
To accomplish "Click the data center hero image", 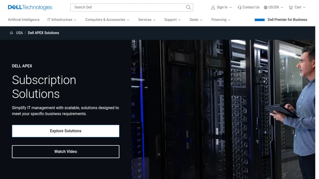I will [223, 109].
